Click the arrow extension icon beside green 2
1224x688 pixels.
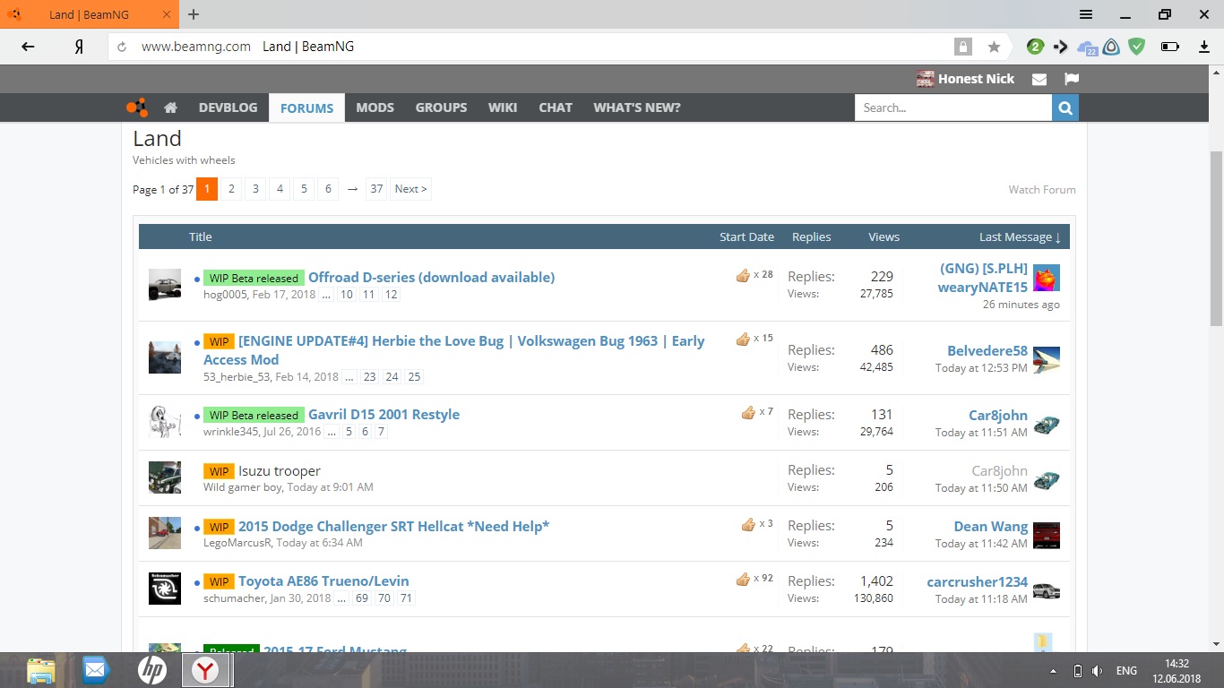1061,47
